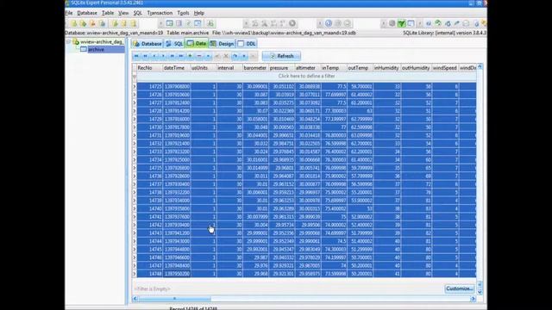The image size is (552, 310).
Task: Collapse the wview-archive_dag_ database node
Action: coord(68,42)
